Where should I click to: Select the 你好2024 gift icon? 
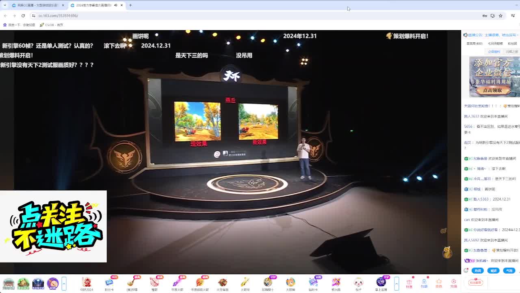[x=87, y=282]
